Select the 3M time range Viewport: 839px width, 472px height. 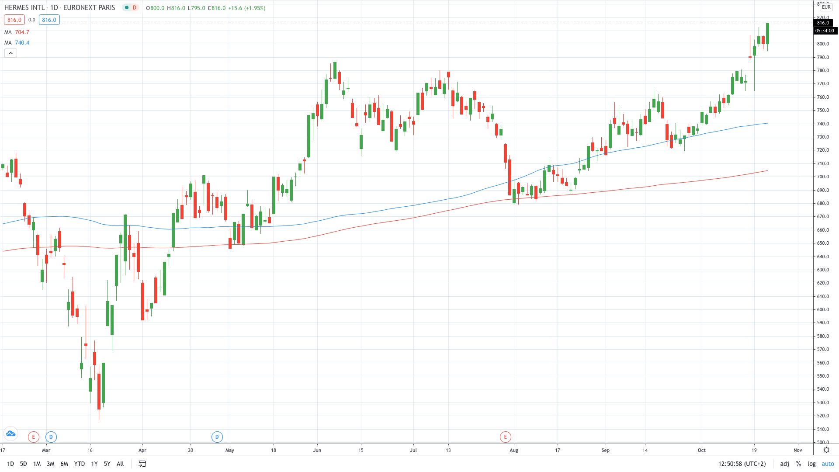(51, 464)
